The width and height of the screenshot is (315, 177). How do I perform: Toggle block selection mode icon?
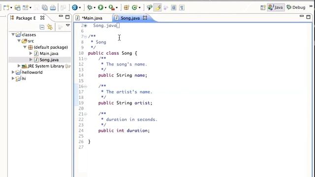(x=174, y=8)
